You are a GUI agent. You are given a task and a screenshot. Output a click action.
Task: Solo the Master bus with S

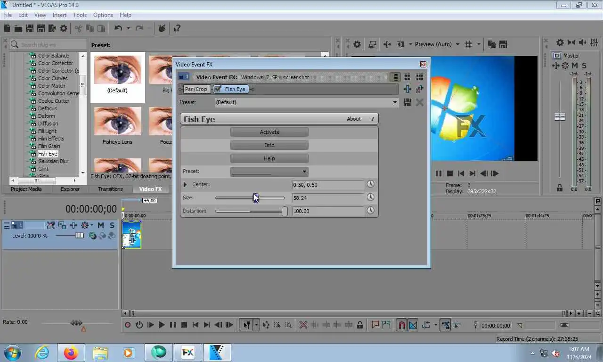click(584, 66)
